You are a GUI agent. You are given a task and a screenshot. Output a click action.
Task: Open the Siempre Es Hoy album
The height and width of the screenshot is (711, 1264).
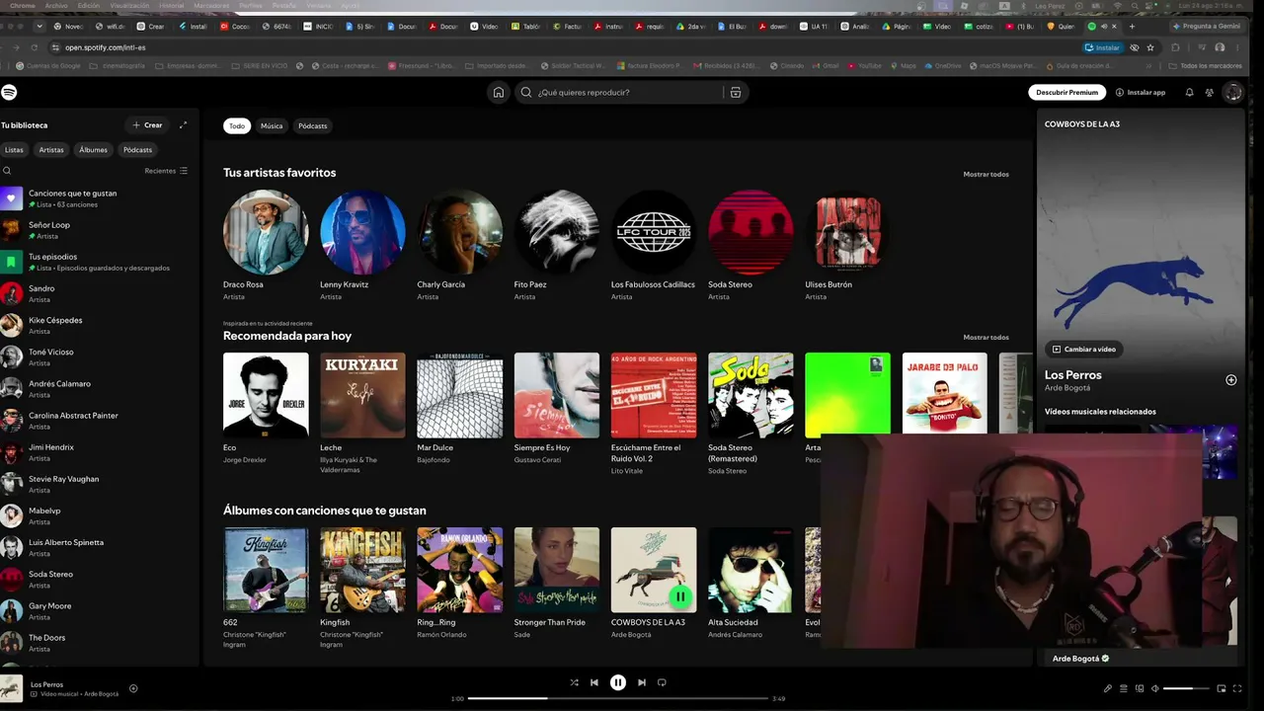tap(556, 395)
